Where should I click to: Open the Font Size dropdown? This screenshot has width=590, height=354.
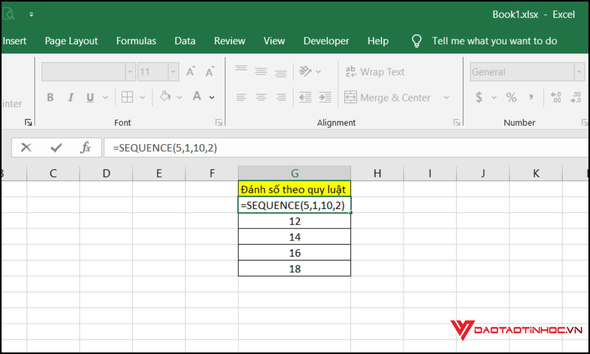point(173,72)
